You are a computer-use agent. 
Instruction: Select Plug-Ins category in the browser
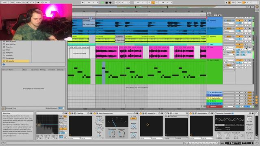(9, 47)
